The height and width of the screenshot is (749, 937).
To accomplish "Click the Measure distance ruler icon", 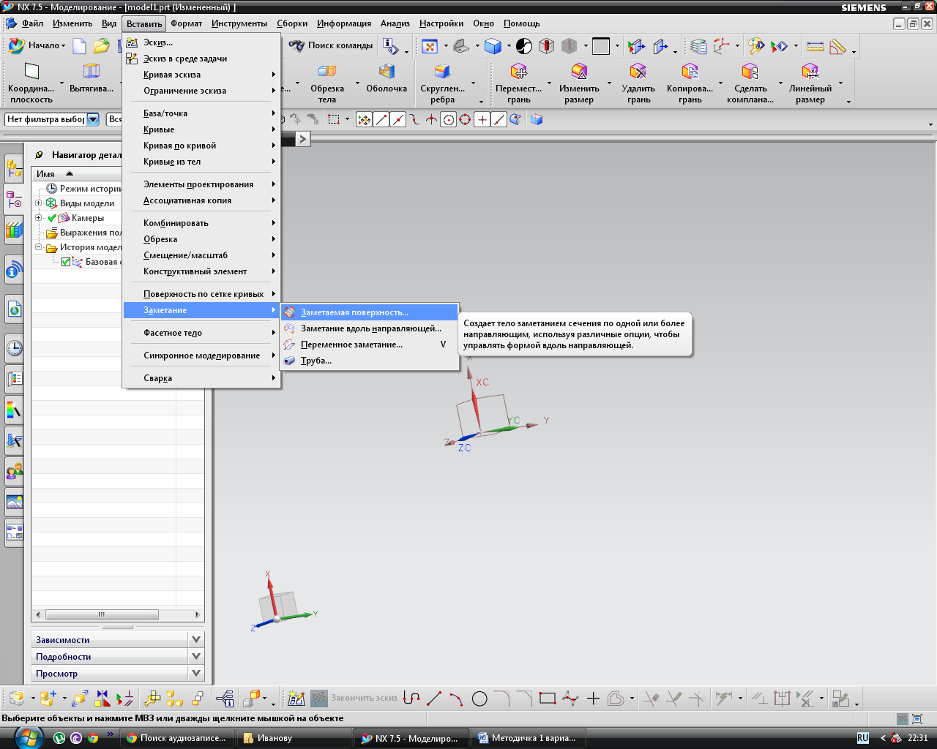I will click(x=815, y=46).
